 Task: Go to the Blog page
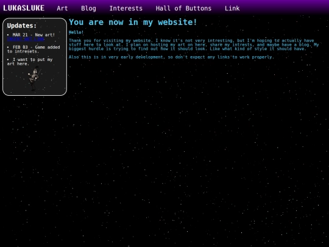point(88,8)
